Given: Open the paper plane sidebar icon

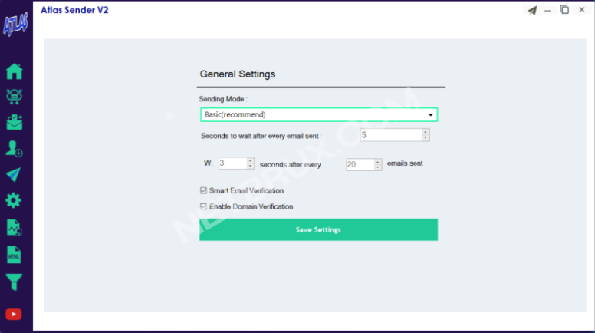Looking at the screenshot, I should tap(15, 174).
